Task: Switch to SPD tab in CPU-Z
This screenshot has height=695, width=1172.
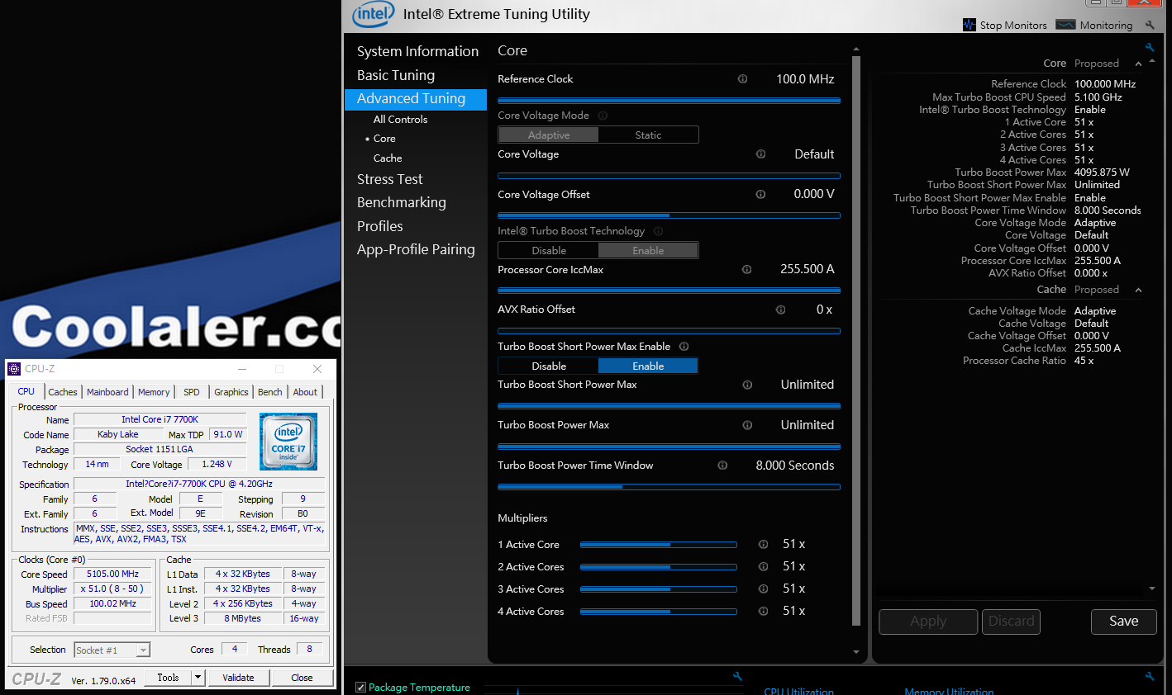Action: pyautogui.click(x=192, y=392)
